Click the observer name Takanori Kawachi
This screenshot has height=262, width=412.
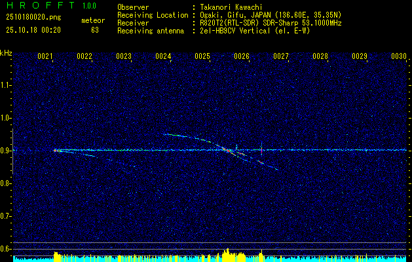[x=231, y=7]
